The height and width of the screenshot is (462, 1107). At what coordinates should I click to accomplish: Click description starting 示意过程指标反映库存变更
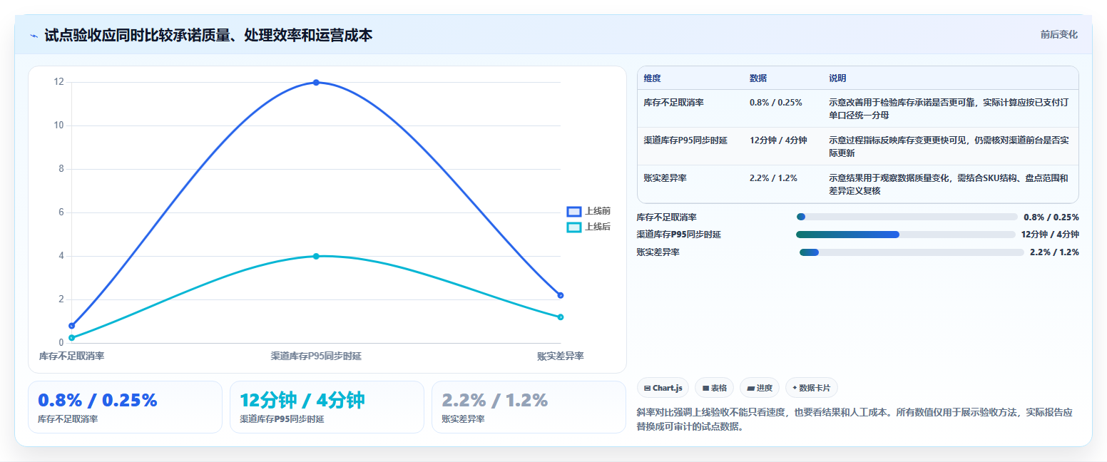[949, 146]
